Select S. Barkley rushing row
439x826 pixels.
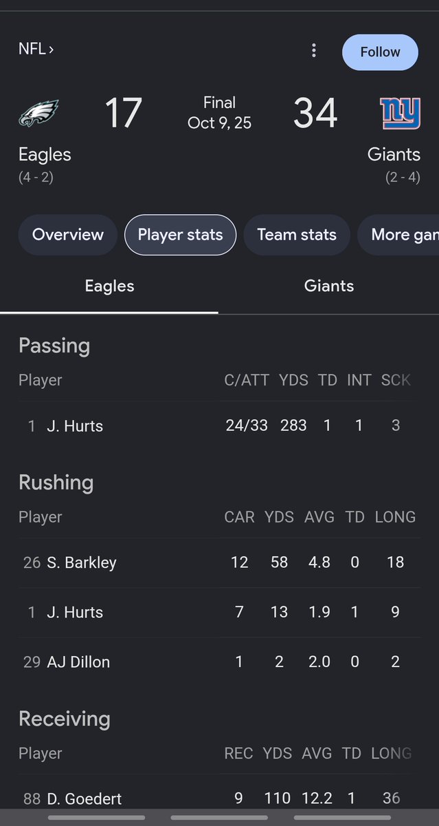coord(219,562)
